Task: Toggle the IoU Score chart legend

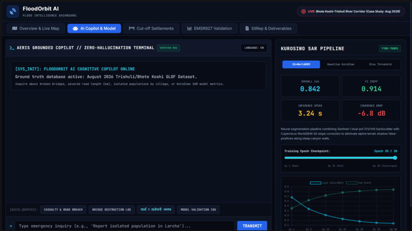Action: pyautogui.click(x=359, y=183)
